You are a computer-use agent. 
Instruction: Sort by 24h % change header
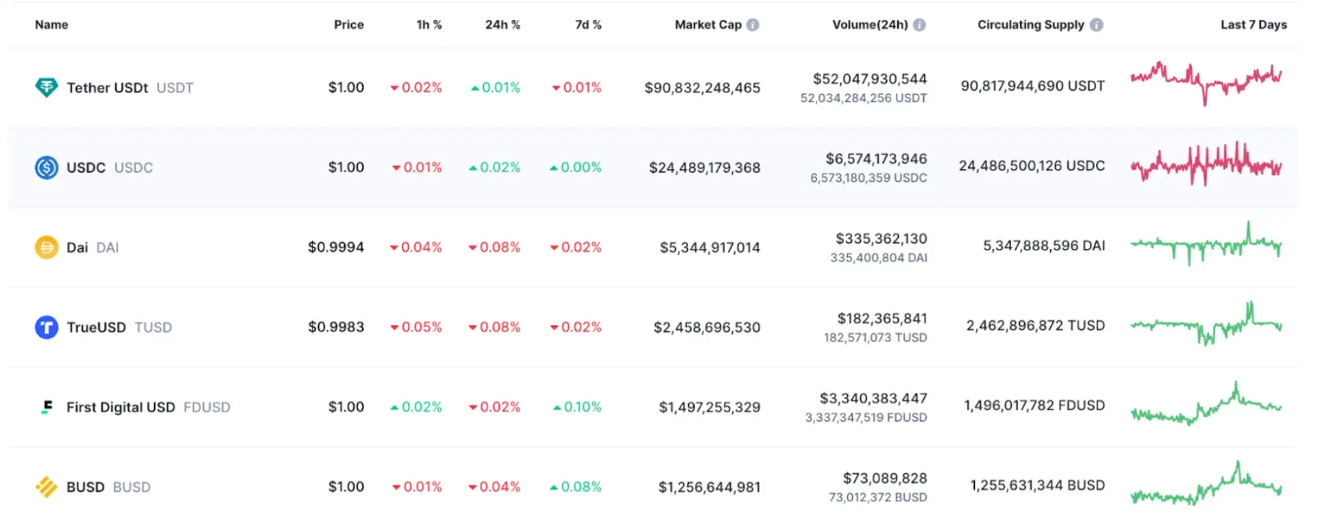click(x=503, y=24)
